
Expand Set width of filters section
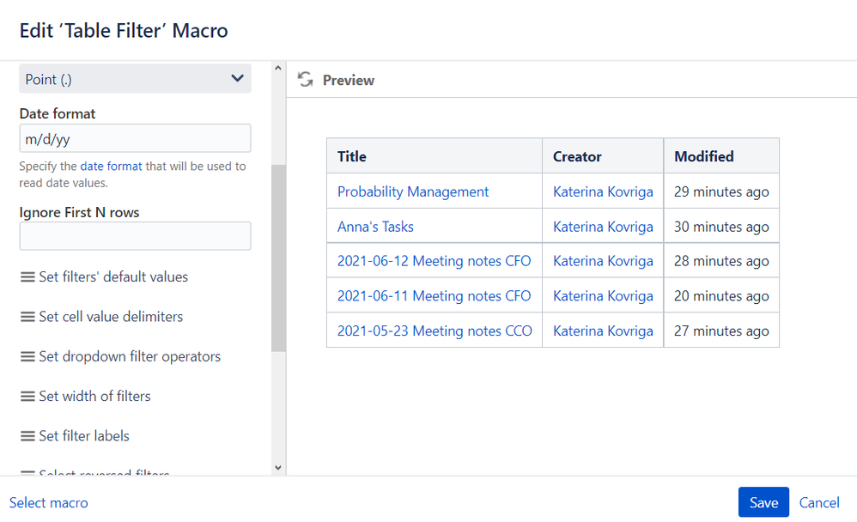coord(94,396)
